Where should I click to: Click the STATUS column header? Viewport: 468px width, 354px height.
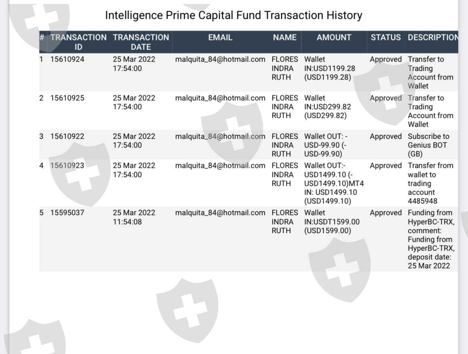pyautogui.click(x=386, y=38)
